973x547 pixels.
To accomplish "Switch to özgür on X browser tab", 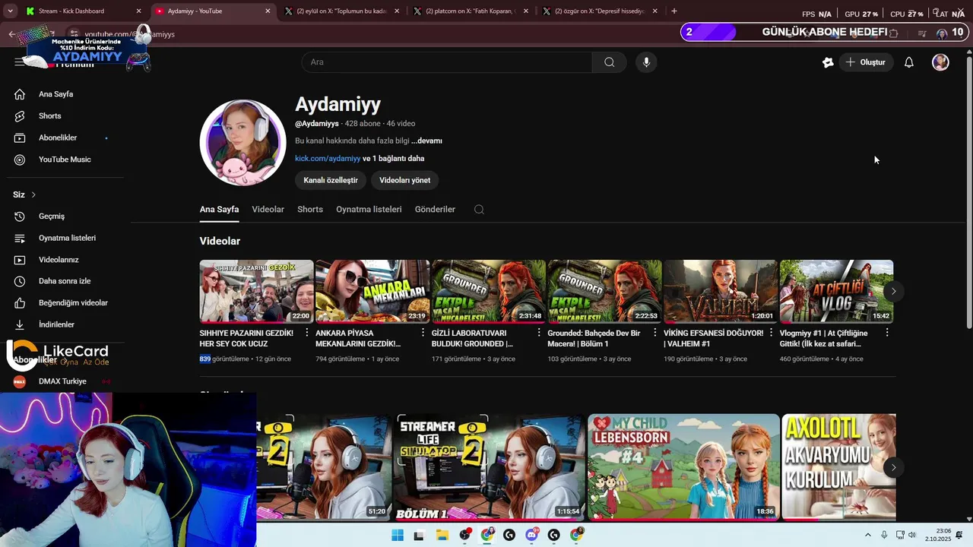I will (601, 11).
